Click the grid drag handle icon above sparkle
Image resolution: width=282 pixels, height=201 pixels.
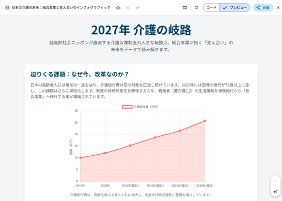coord(276,181)
